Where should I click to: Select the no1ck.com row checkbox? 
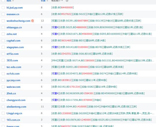(3, 73)
